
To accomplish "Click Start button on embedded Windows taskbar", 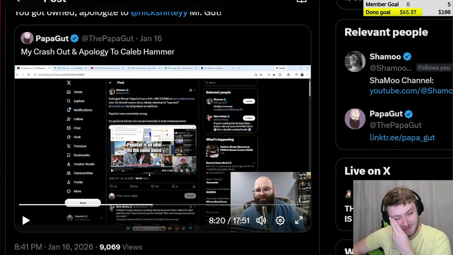I will (x=128, y=229).
